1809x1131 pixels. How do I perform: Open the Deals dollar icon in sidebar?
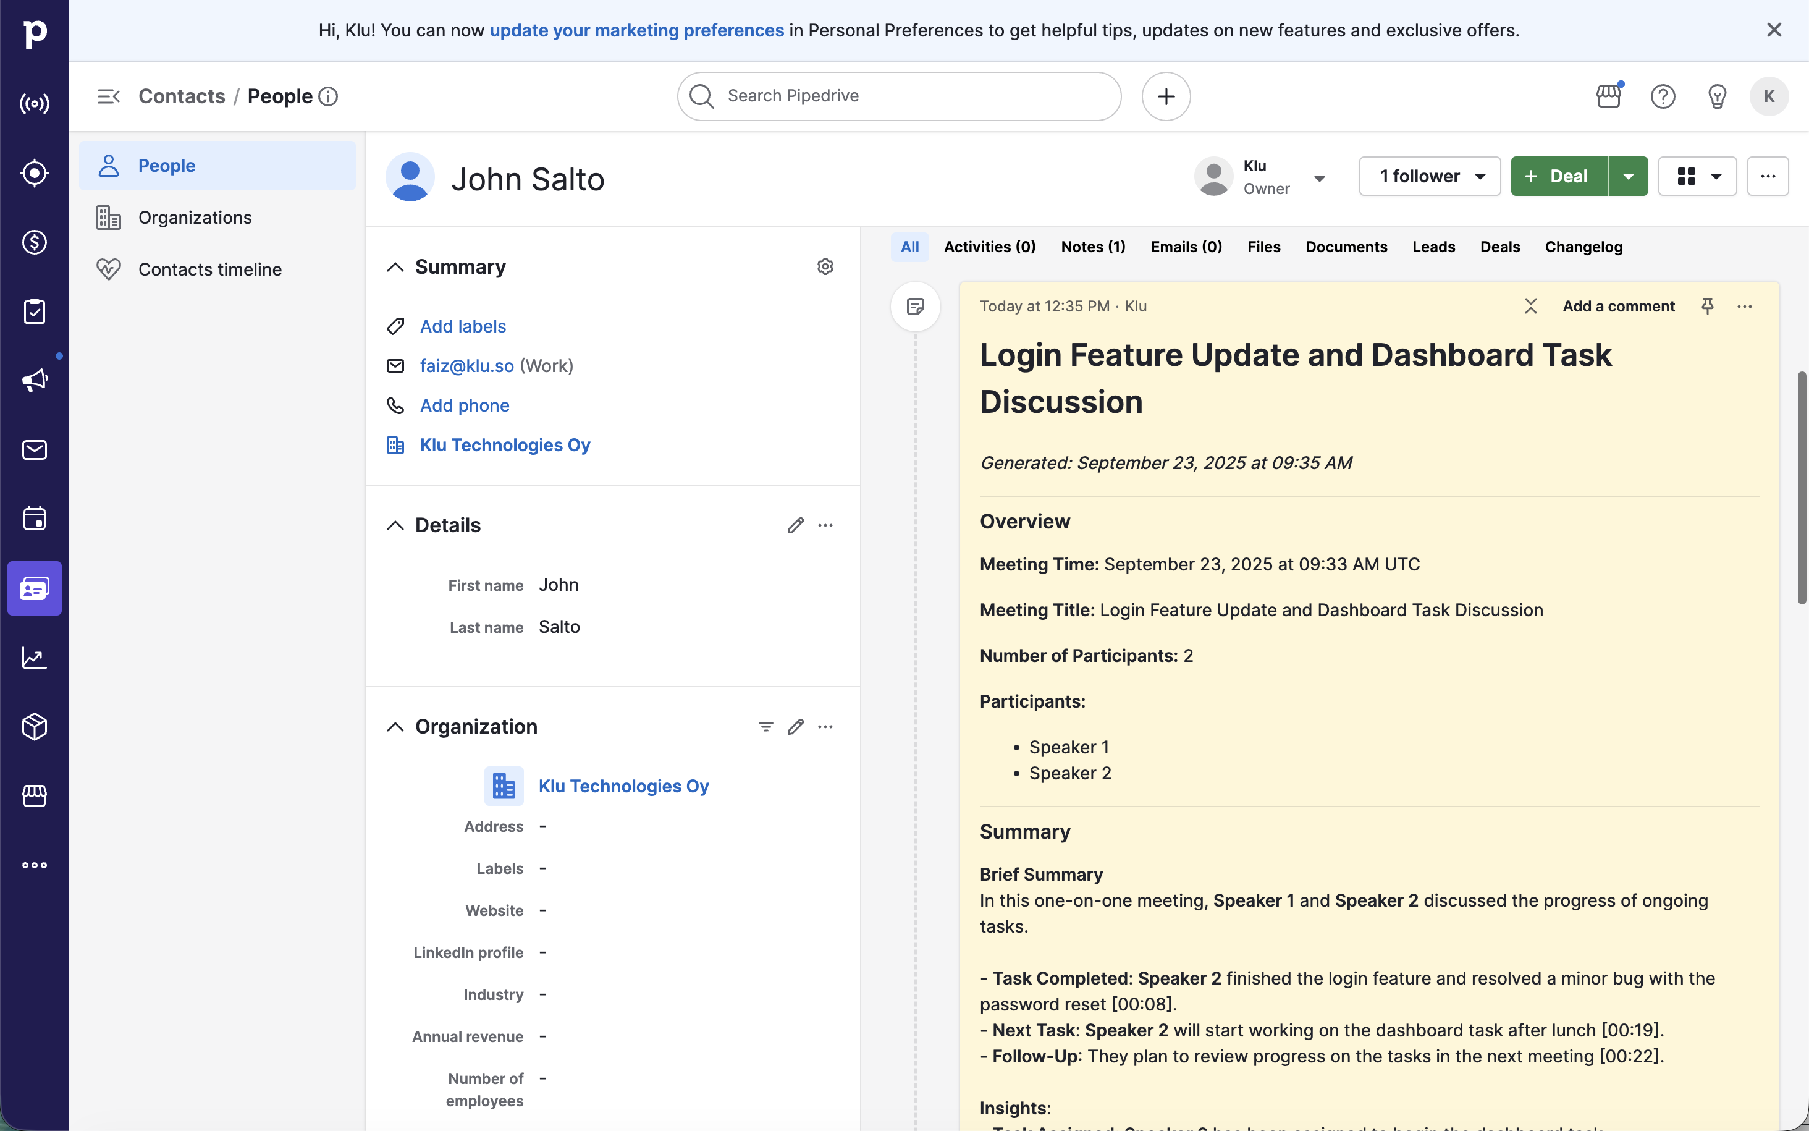pyautogui.click(x=35, y=242)
